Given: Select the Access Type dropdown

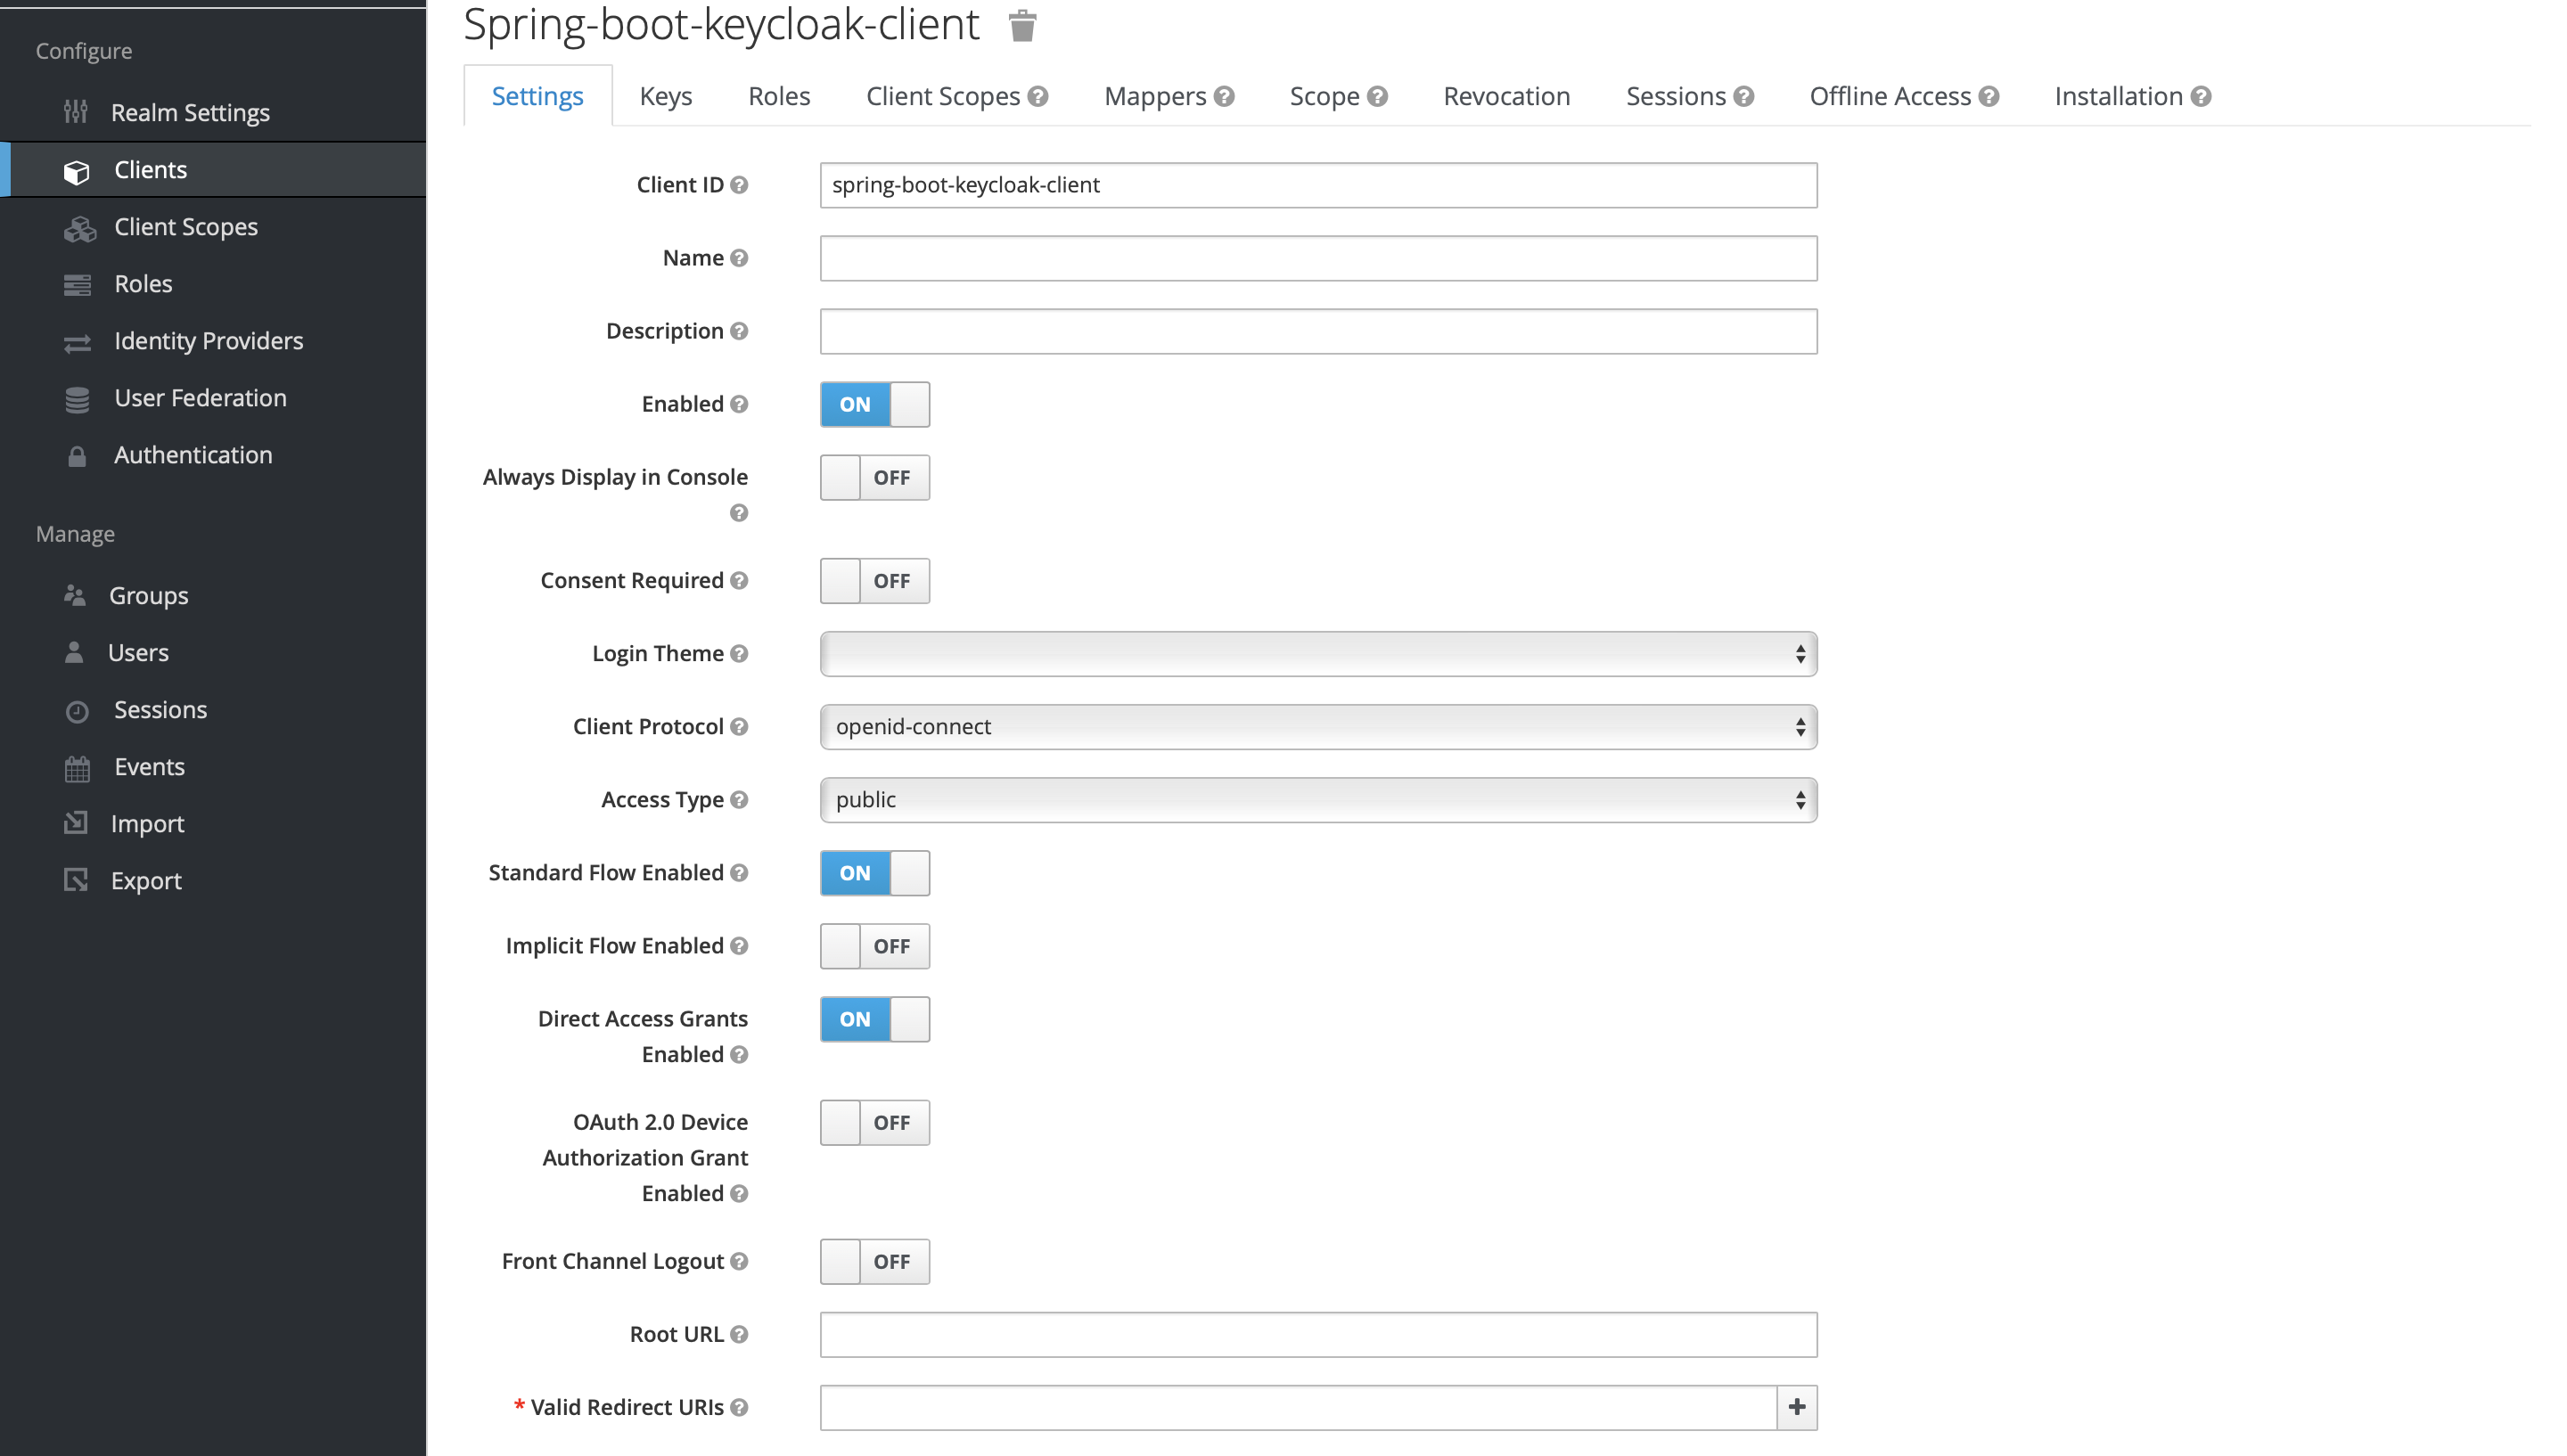Looking at the screenshot, I should point(1317,798).
